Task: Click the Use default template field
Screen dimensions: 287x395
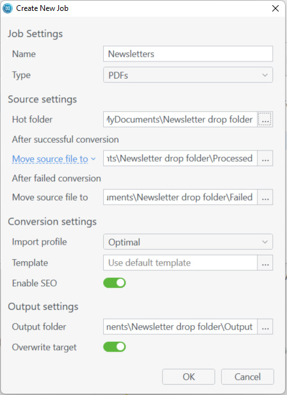Action: tap(180, 262)
